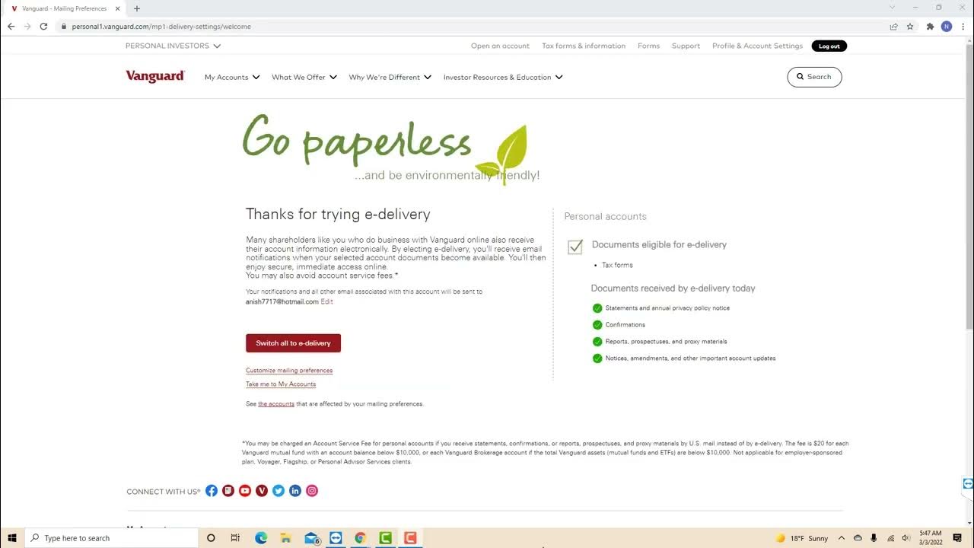Click the browser address bar URL
974x548 pixels.
click(x=161, y=27)
